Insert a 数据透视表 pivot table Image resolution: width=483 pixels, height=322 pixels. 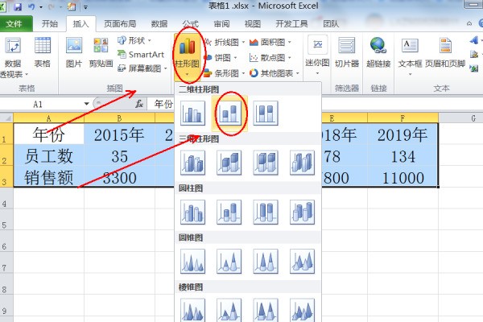tap(13, 57)
